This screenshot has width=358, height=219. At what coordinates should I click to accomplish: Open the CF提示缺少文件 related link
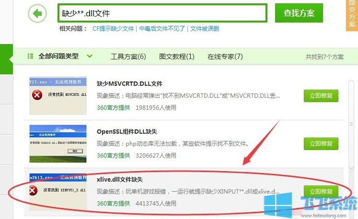tap(113, 29)
